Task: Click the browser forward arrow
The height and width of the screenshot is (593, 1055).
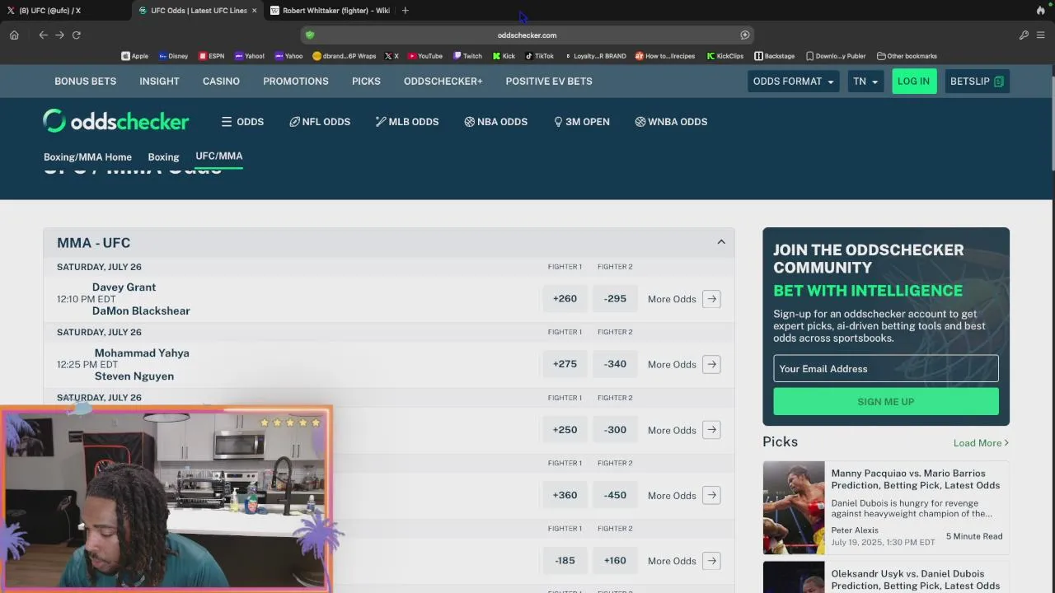Action: [59, 35]
